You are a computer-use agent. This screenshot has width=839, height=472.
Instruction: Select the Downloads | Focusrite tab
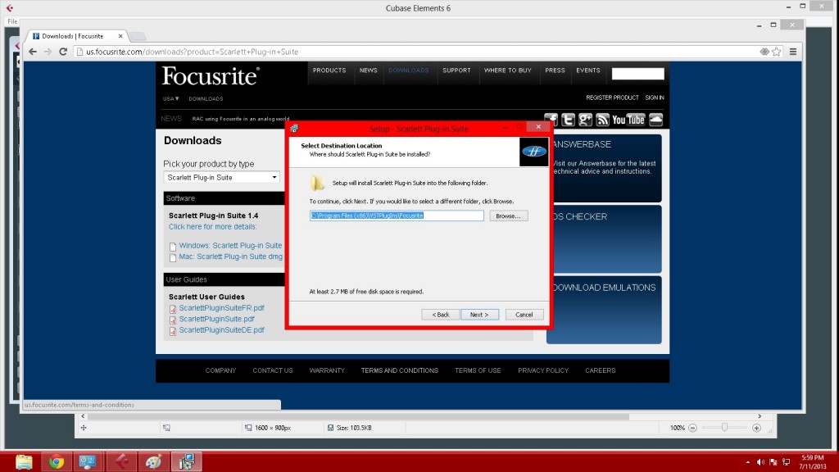[x=73, y=36]
